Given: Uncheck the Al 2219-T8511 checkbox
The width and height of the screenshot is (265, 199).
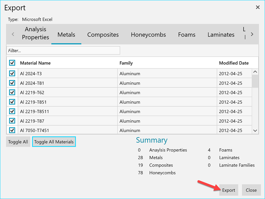Looking at the screenshot, I should click(x=12, y=111).
